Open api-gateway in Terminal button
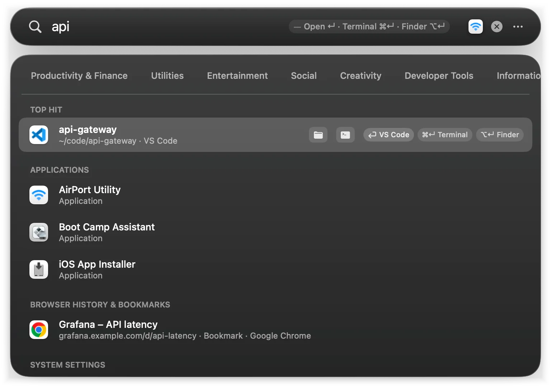The image size is (551, 387). point(445,135)
